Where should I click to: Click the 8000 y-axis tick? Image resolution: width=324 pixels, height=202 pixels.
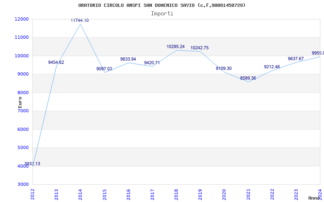(23, 93)
